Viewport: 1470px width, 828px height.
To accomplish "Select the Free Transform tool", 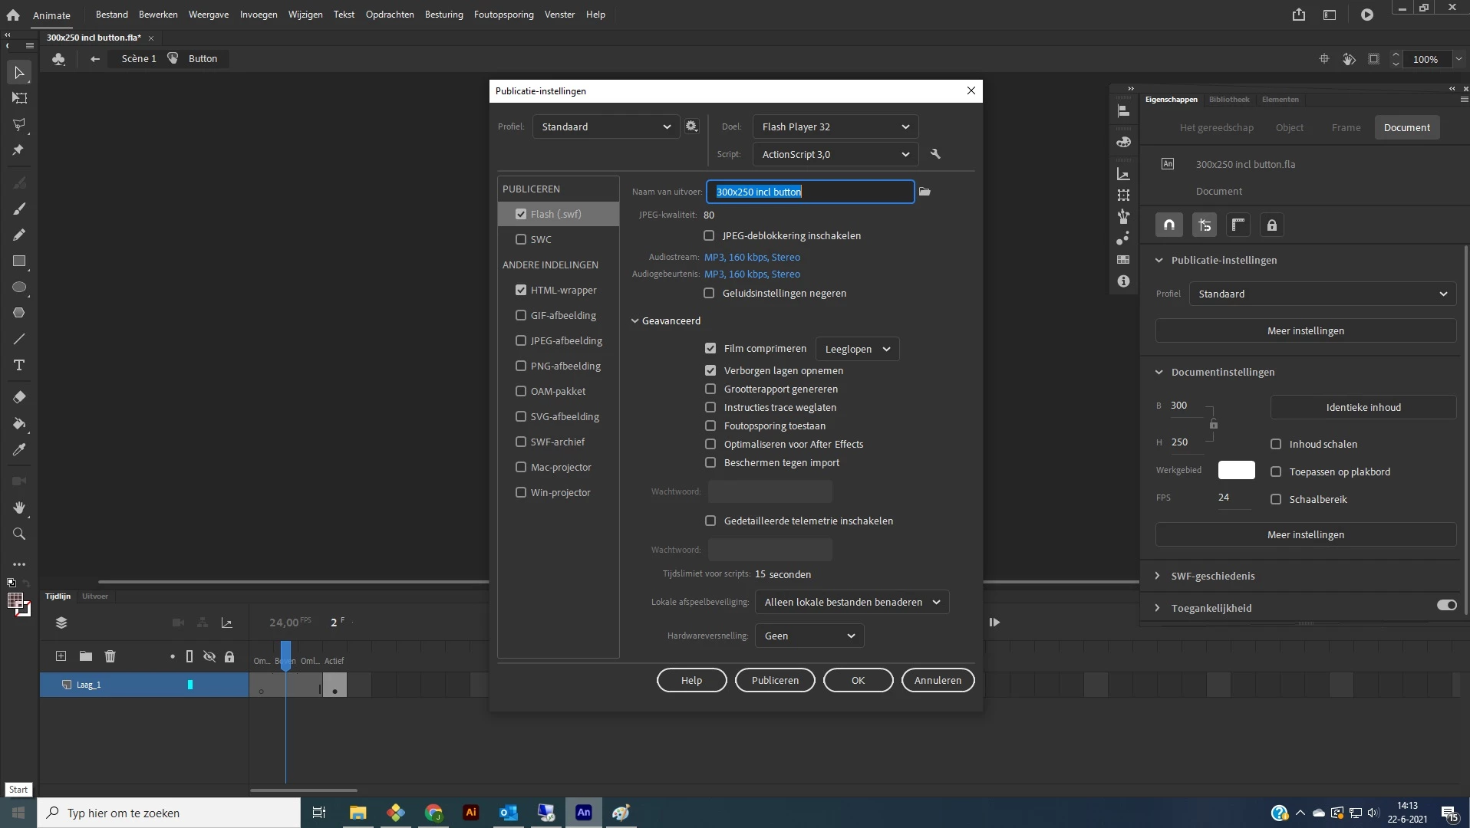I will (x=19, y=98).
